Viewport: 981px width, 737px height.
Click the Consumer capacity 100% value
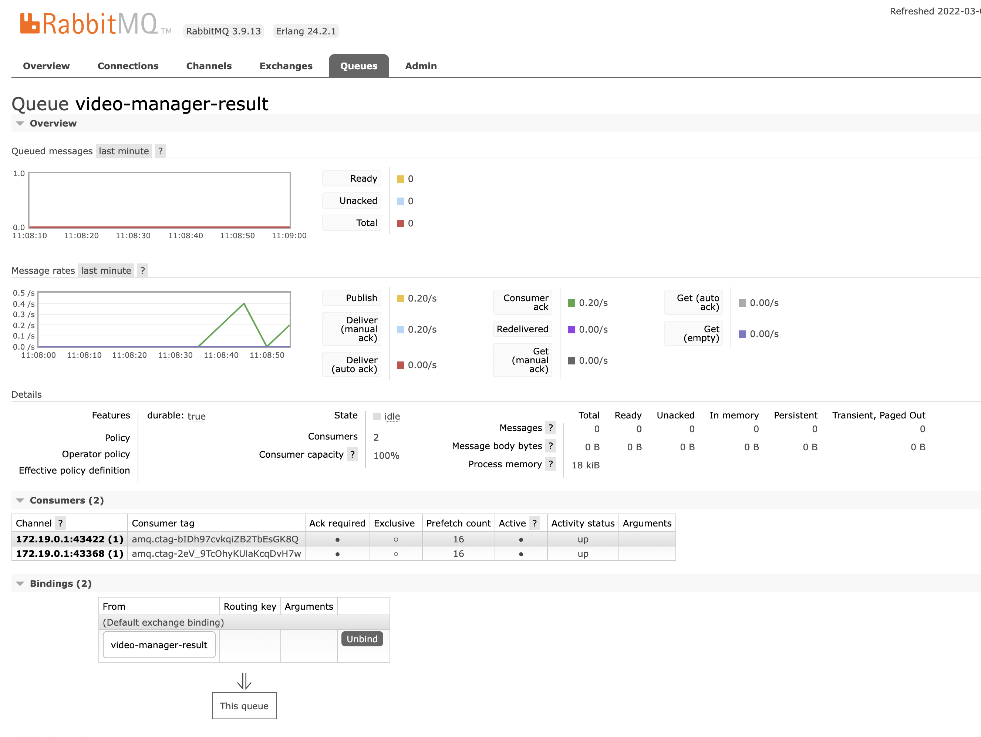(x=386, y=455)
